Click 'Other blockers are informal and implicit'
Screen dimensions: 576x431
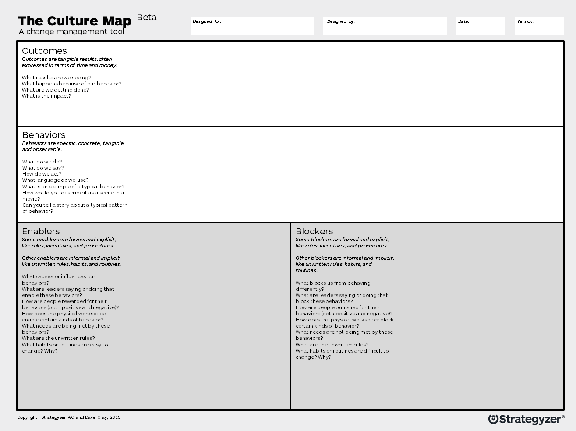point(345,264)
